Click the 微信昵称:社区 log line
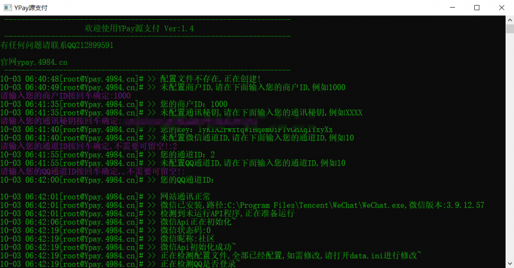Viewport: 514px width, 268px height. (107, 239)
